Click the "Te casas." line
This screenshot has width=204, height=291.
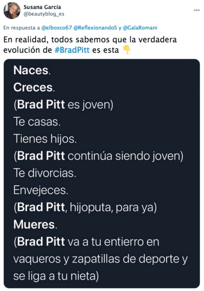pos(37,122)
